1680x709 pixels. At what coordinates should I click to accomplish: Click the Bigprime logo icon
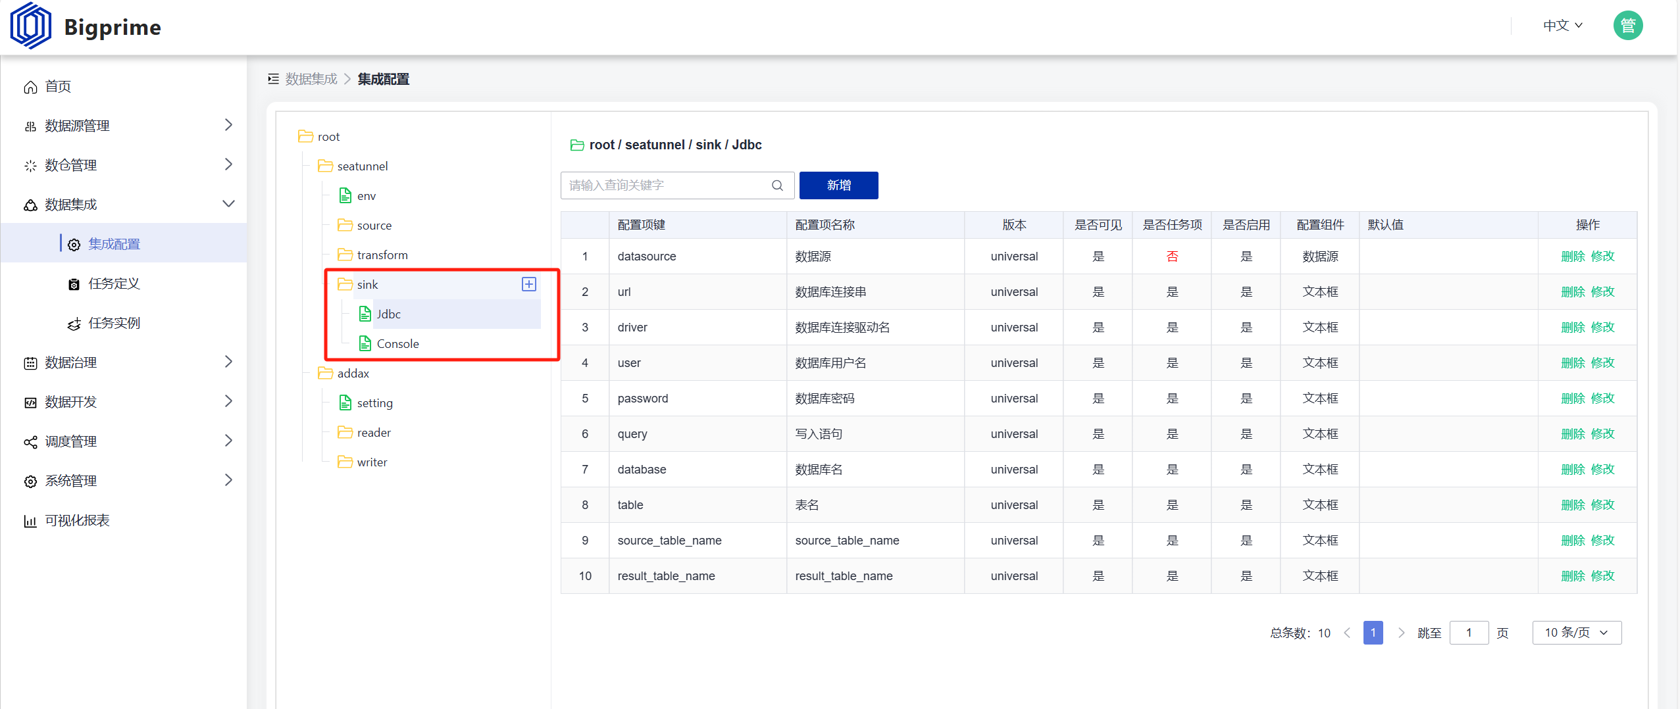pos(30,26)
